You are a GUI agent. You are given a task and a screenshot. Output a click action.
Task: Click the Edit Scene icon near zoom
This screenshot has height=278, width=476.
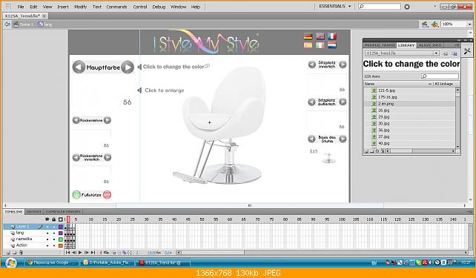pyautogui.click(x=425, y=24)
